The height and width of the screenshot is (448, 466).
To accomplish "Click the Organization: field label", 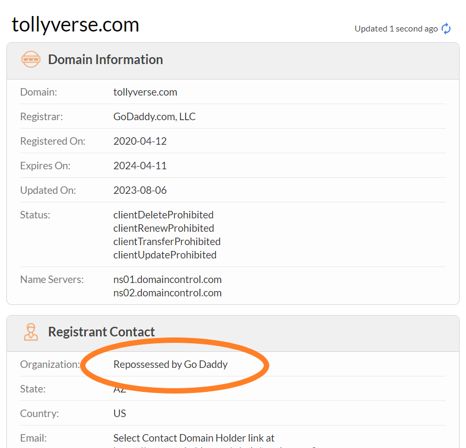I will tap(50, 365).
